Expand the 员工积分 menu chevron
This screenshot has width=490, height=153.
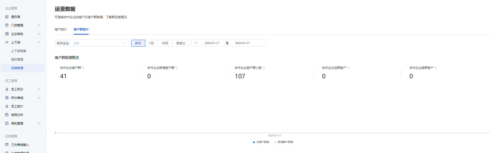click(x=39, y=89)
